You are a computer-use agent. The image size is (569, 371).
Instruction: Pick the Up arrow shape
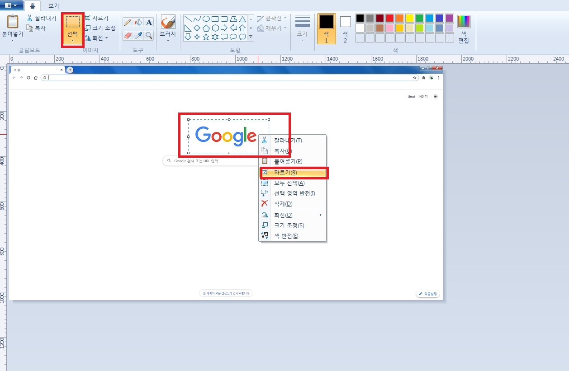pyautogui.click(x=242, y=28)
